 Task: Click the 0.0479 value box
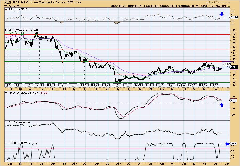(106, 85)
